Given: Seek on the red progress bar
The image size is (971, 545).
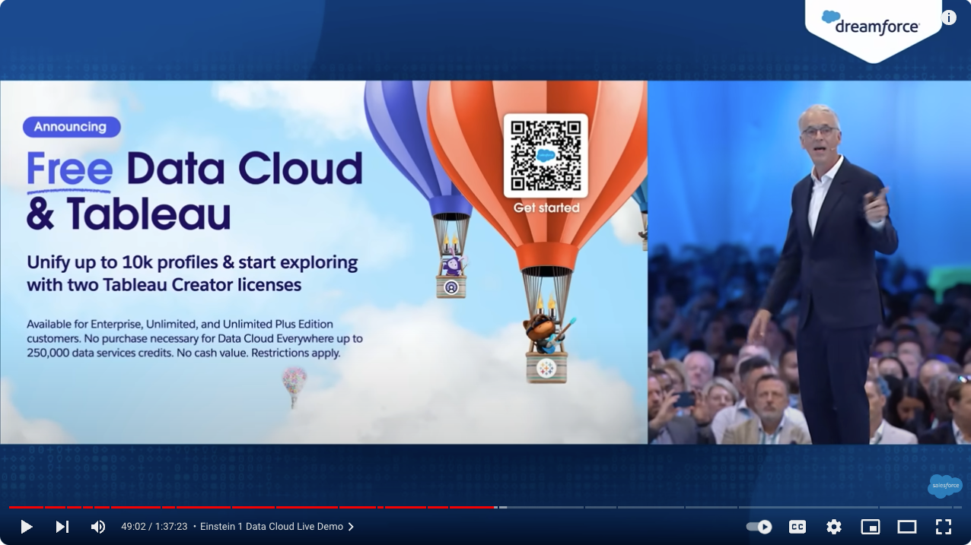Looking at the screenshot, I should (252, 507).
